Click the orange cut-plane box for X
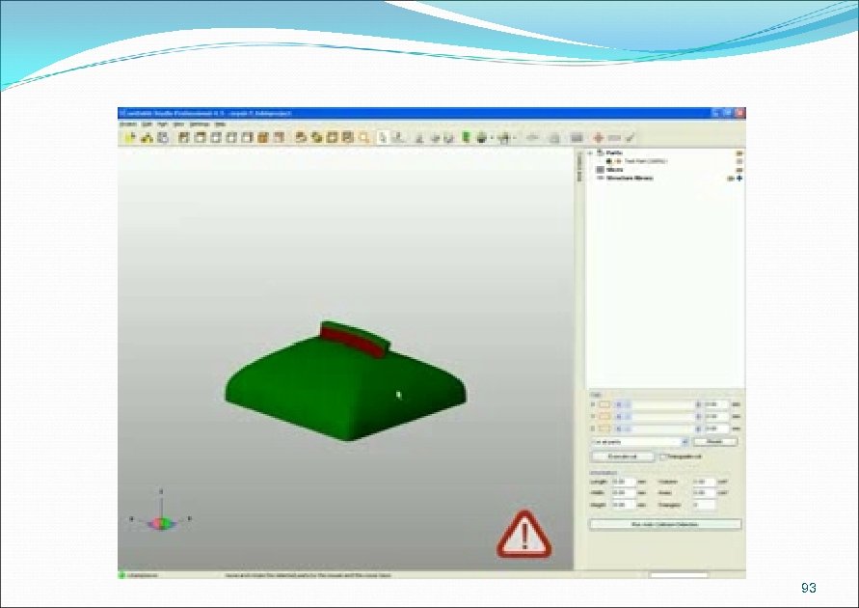 pos(604,404)
